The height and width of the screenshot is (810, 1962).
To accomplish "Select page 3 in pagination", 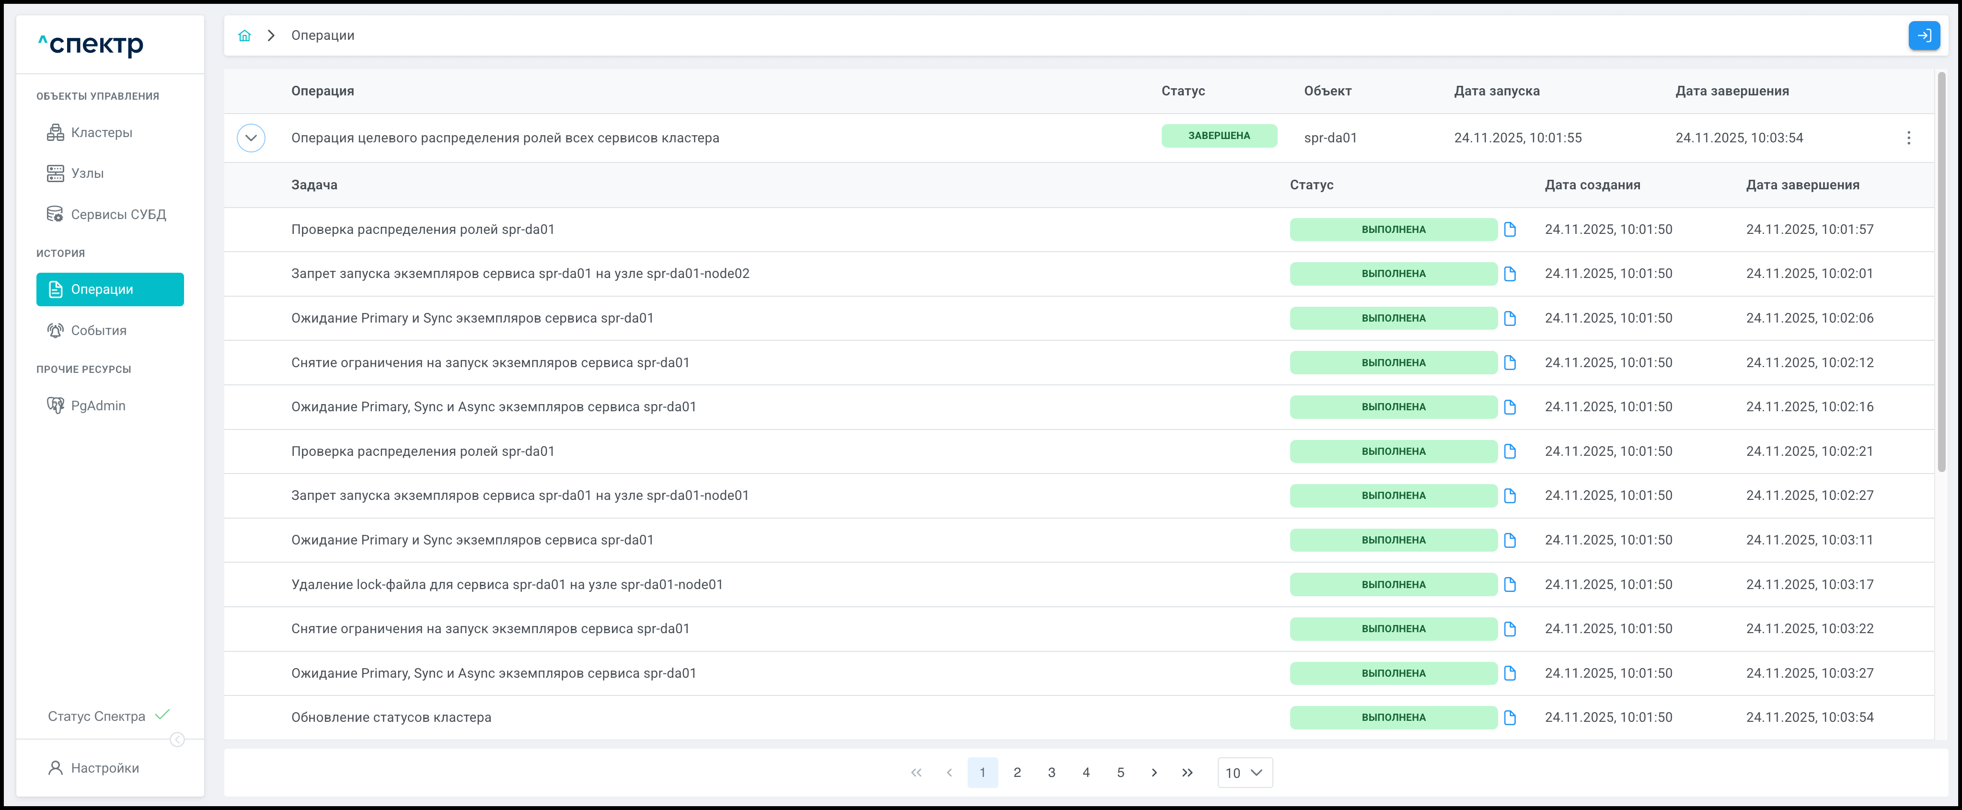I will pos(1051,773).
